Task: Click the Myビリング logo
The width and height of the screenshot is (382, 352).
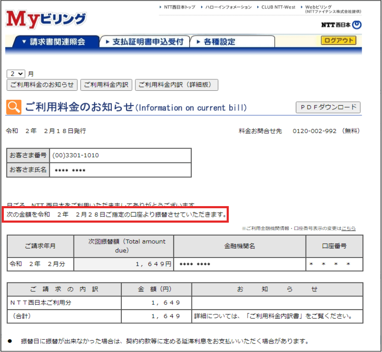Action: coord(46,19)
